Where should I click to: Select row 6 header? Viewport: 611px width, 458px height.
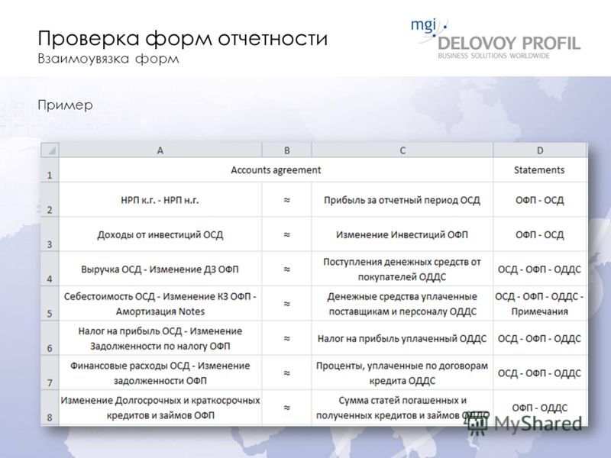pyautogui.click(x=50, y=338)
